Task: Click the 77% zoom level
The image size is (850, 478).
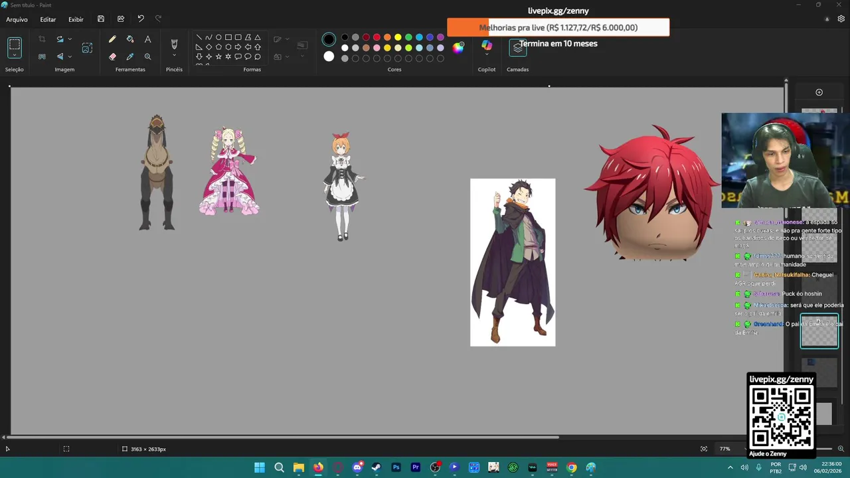Action: pyautogui.click(x=724, y=449)
